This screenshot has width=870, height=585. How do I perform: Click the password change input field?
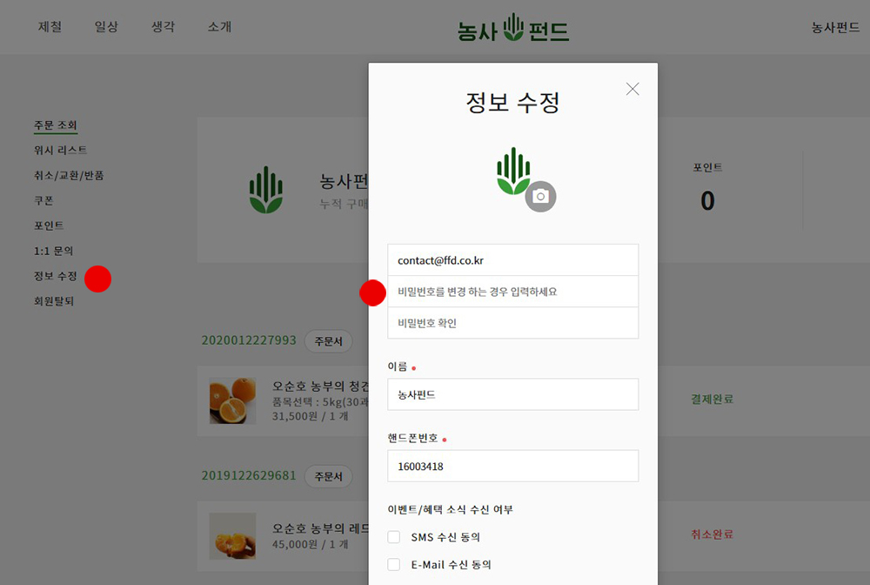pyautogui.click(x=513, y=292)
